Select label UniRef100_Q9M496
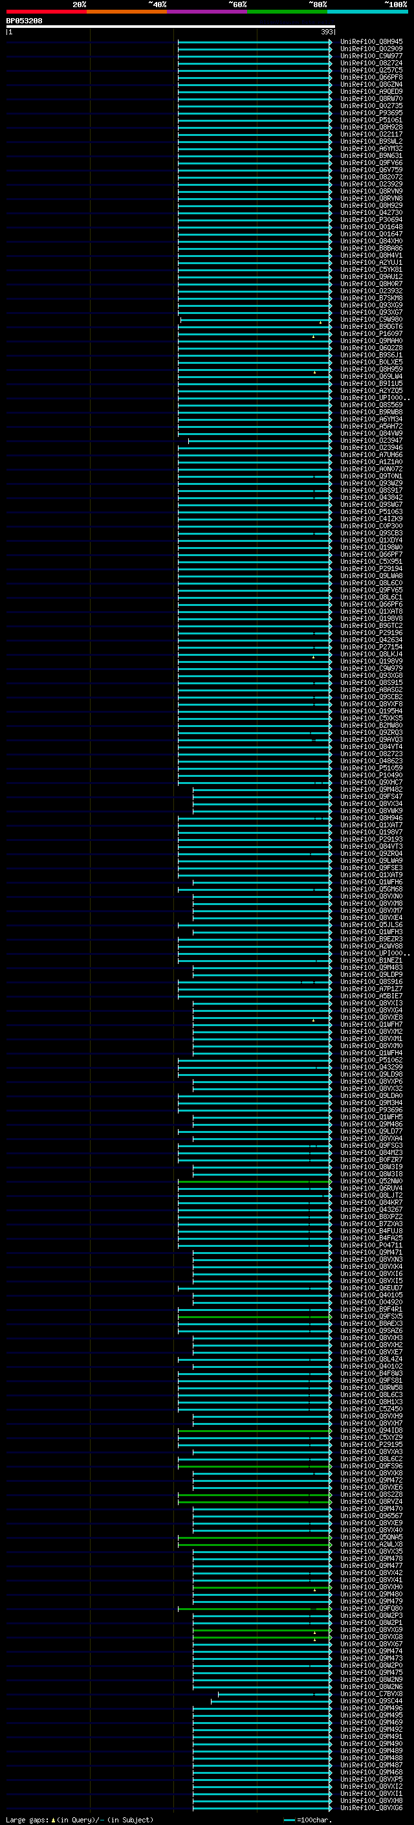 click(371, 1708)
